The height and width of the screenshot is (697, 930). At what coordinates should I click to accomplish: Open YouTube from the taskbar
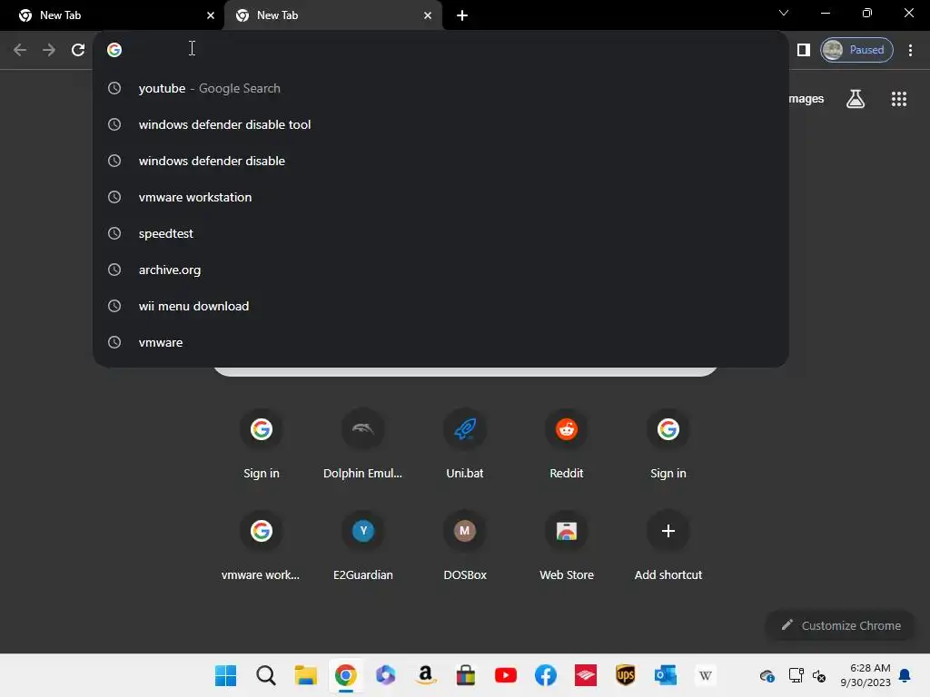click(x=505, y=675)
